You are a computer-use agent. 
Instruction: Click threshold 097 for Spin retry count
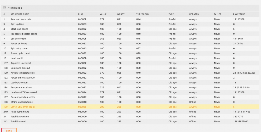(x=139, y=49)
